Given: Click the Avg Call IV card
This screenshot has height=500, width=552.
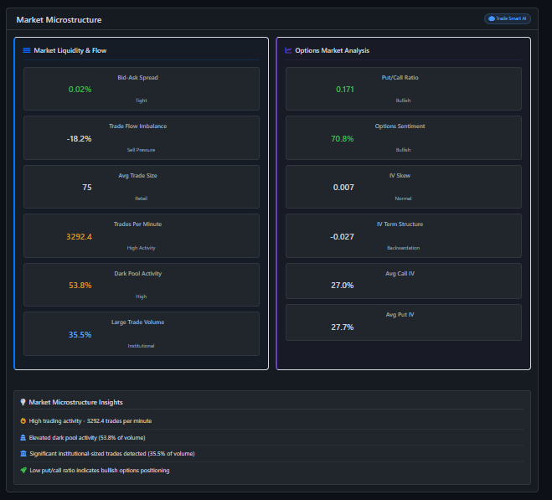Looking at the screenshot, I should click(403, 281).
